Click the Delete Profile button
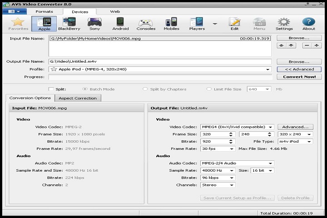Image resolution: width=327 pixels, height=218 pixels. (x=295, y=198)
